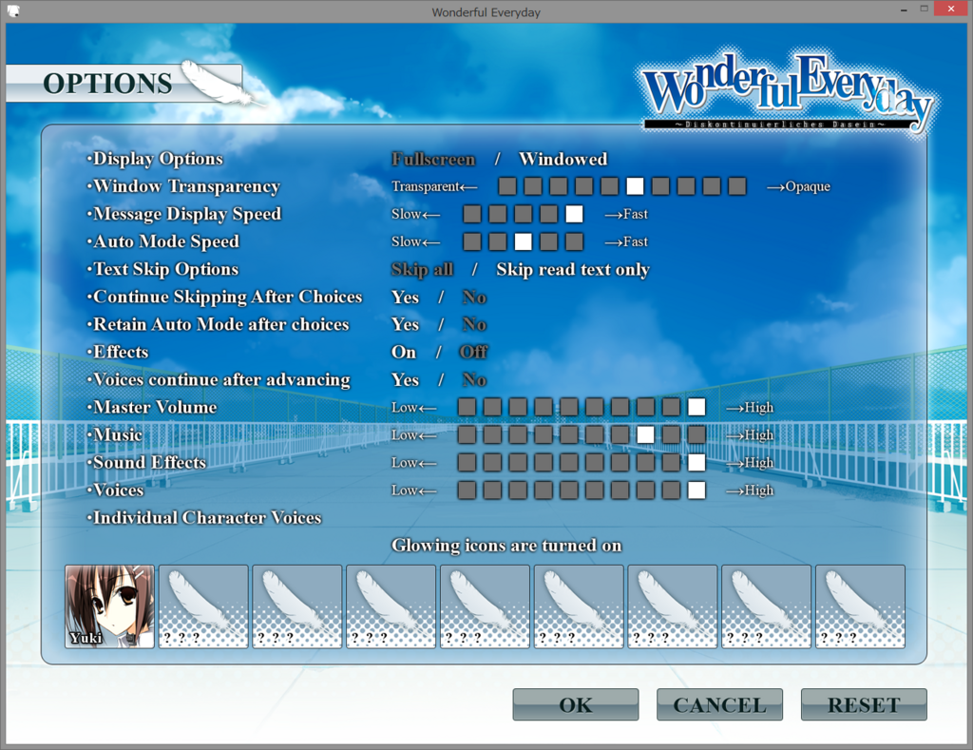Viewport: 973px width, 750px height.
Task: Click the fifth character voice feather icon
Action: click(x=486, y=606)
